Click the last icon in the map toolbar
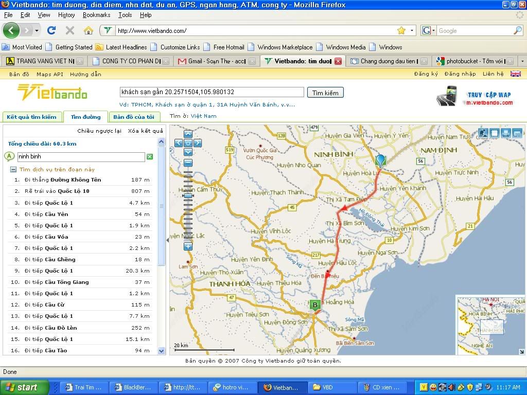This screenshot has height=395, width=527. tap(517, 133)
